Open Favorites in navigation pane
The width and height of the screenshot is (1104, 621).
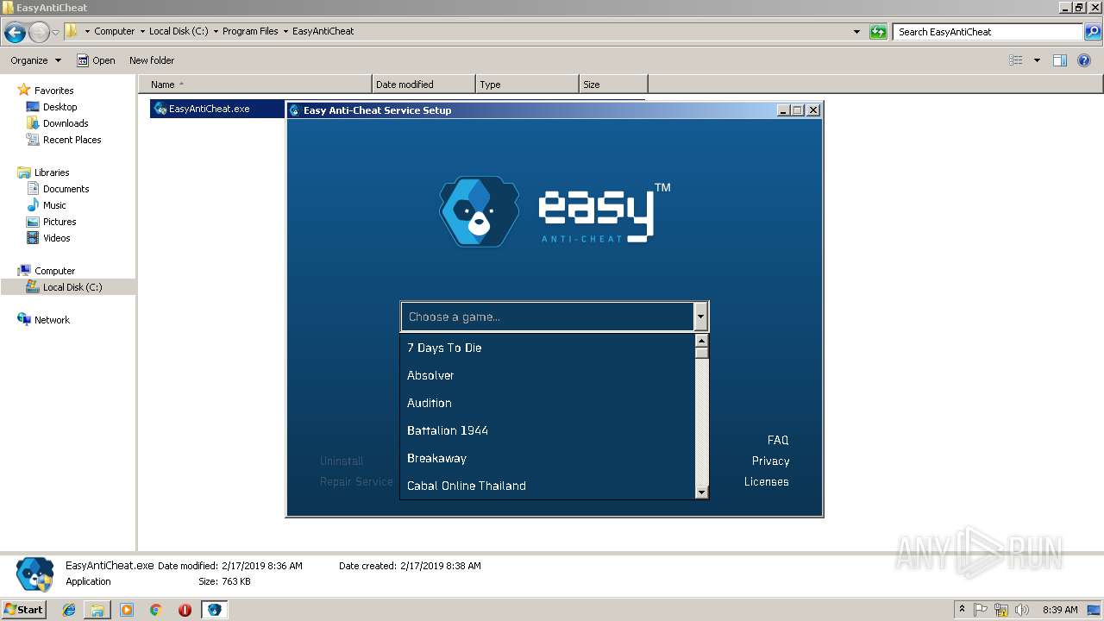point(53,91)
